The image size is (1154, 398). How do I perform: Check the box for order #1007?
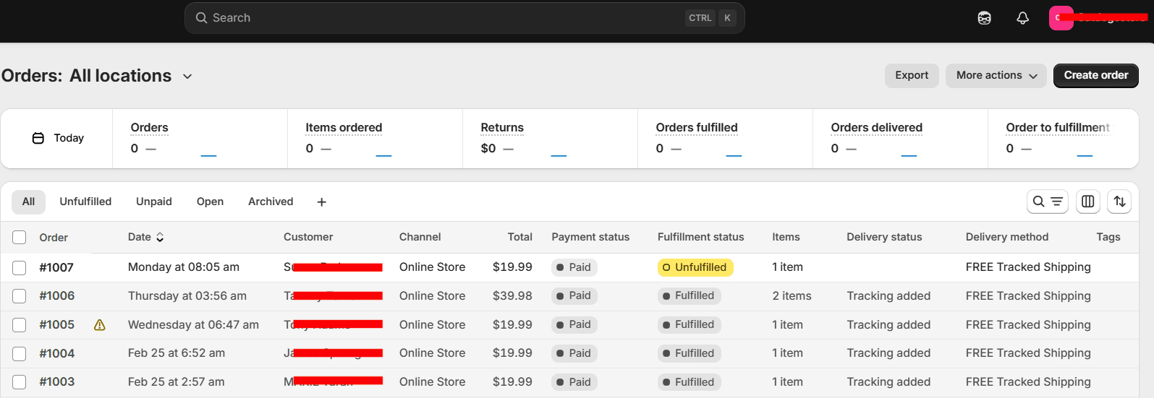[20, 267]
